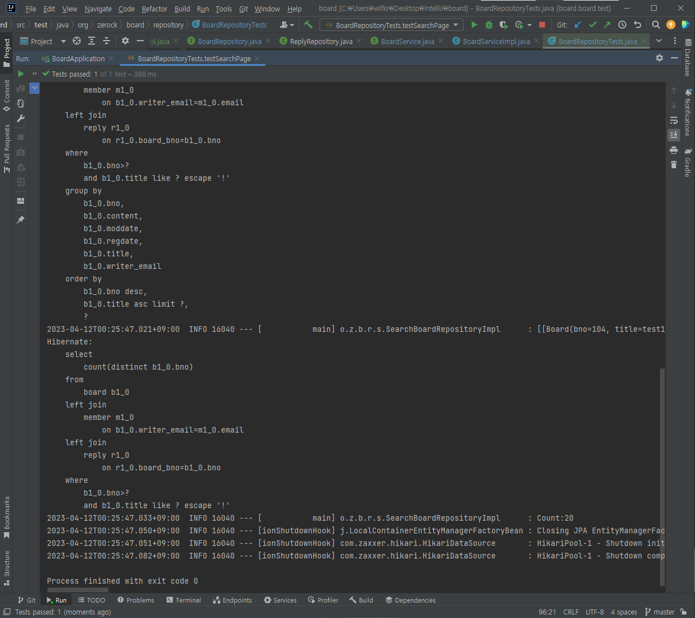Open editor tab options kebab menu
The image size is (695, 618).
pos(675,41)
